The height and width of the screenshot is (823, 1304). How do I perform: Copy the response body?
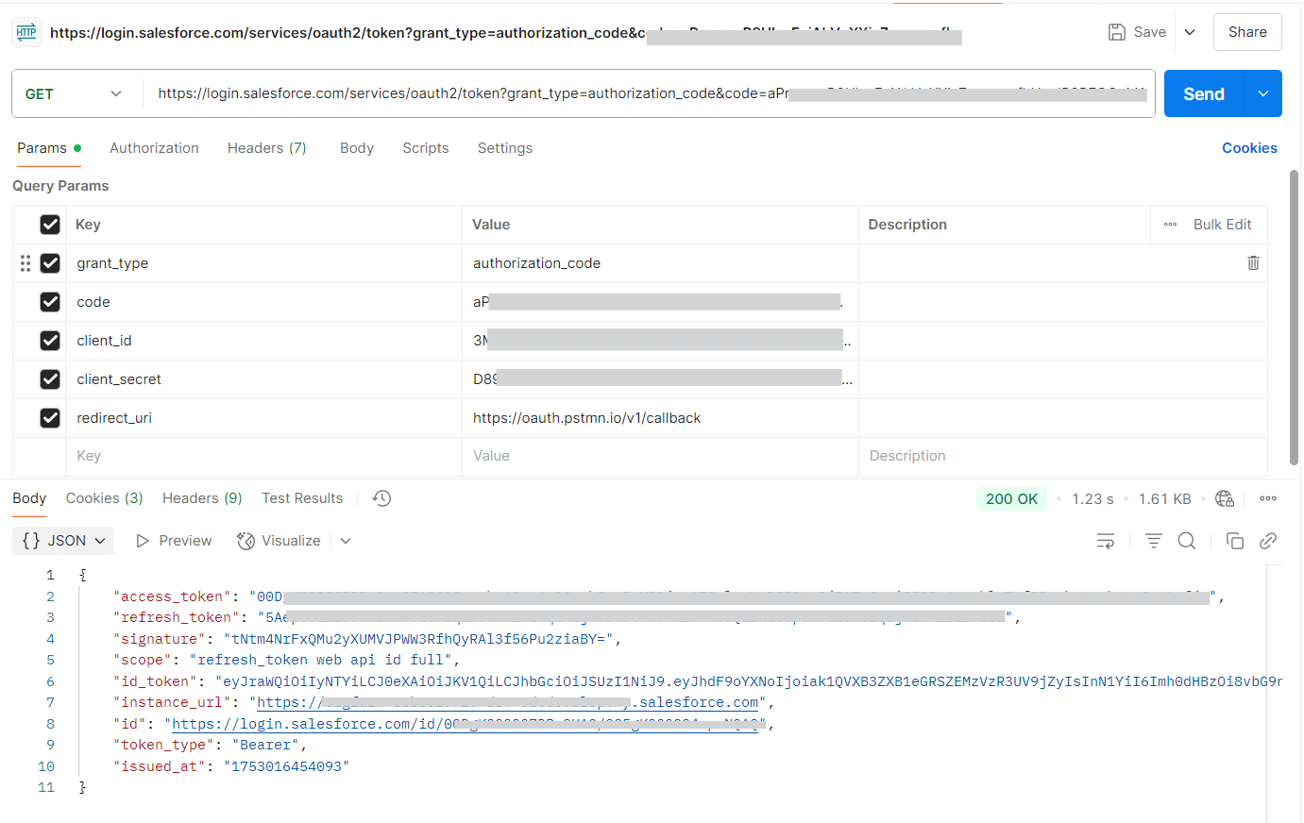click(x=1234, y=540)
